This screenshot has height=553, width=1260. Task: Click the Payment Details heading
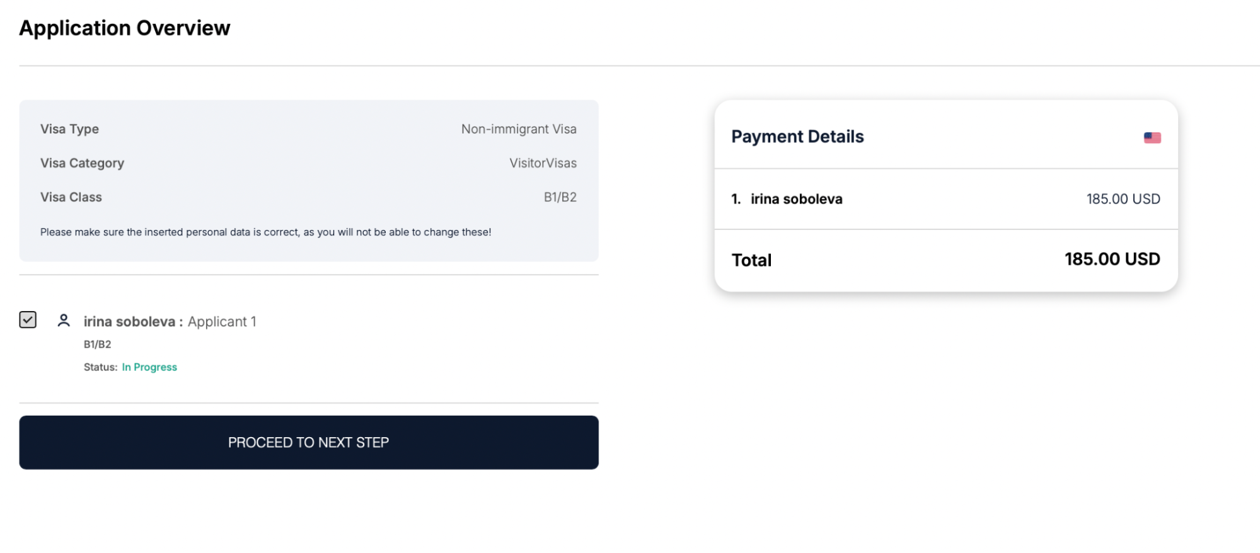point(797,137)
